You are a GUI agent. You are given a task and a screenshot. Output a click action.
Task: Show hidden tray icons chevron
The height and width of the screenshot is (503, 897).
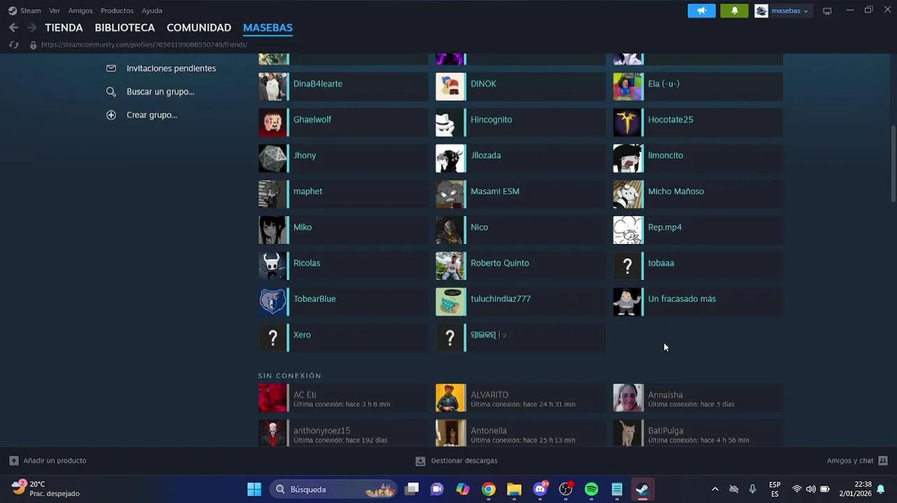[x=715, y=489]
